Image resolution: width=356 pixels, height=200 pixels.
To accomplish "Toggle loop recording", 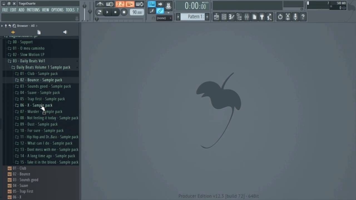I will point(140,4).
